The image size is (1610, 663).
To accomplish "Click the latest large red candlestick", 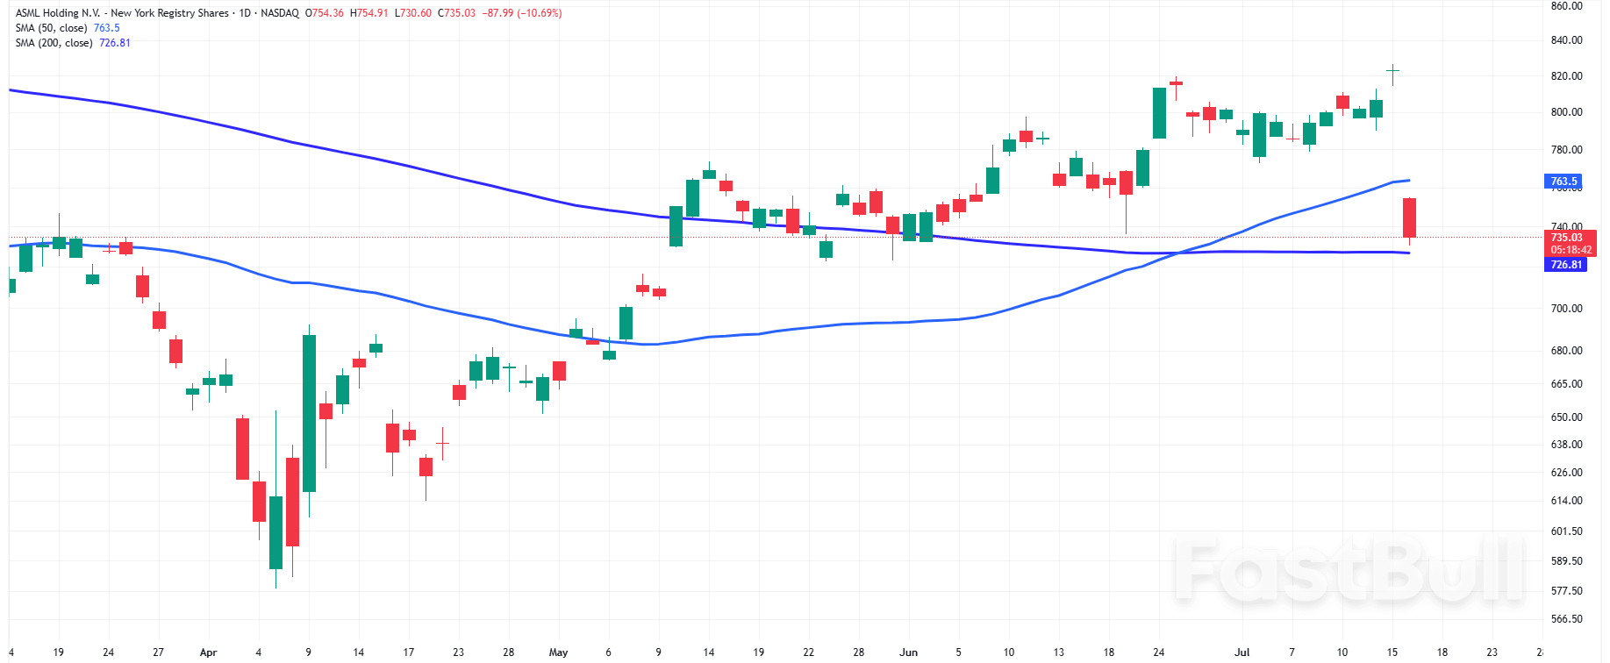I will 1409,217.
